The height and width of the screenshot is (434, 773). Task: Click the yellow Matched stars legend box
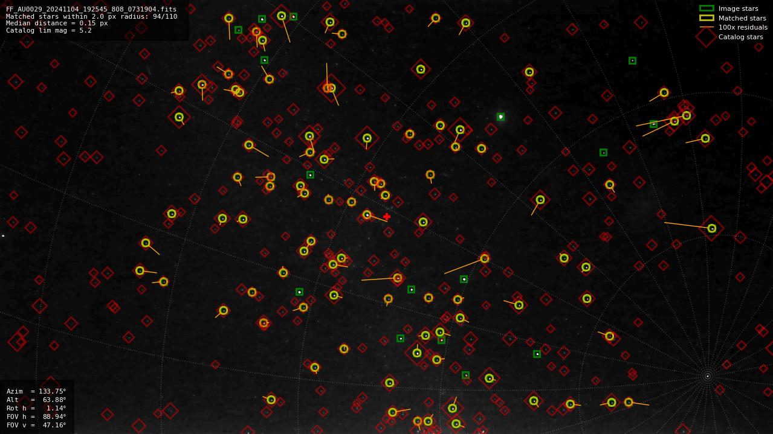coord(707,18)
